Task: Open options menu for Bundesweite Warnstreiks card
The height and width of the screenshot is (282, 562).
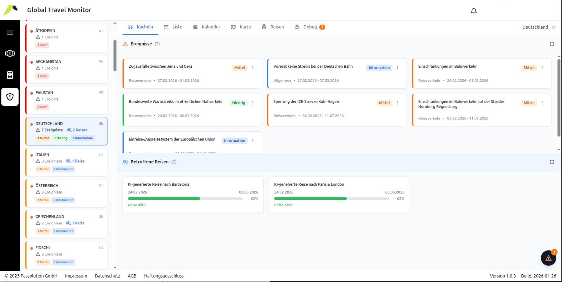Action: coord(253,103)
